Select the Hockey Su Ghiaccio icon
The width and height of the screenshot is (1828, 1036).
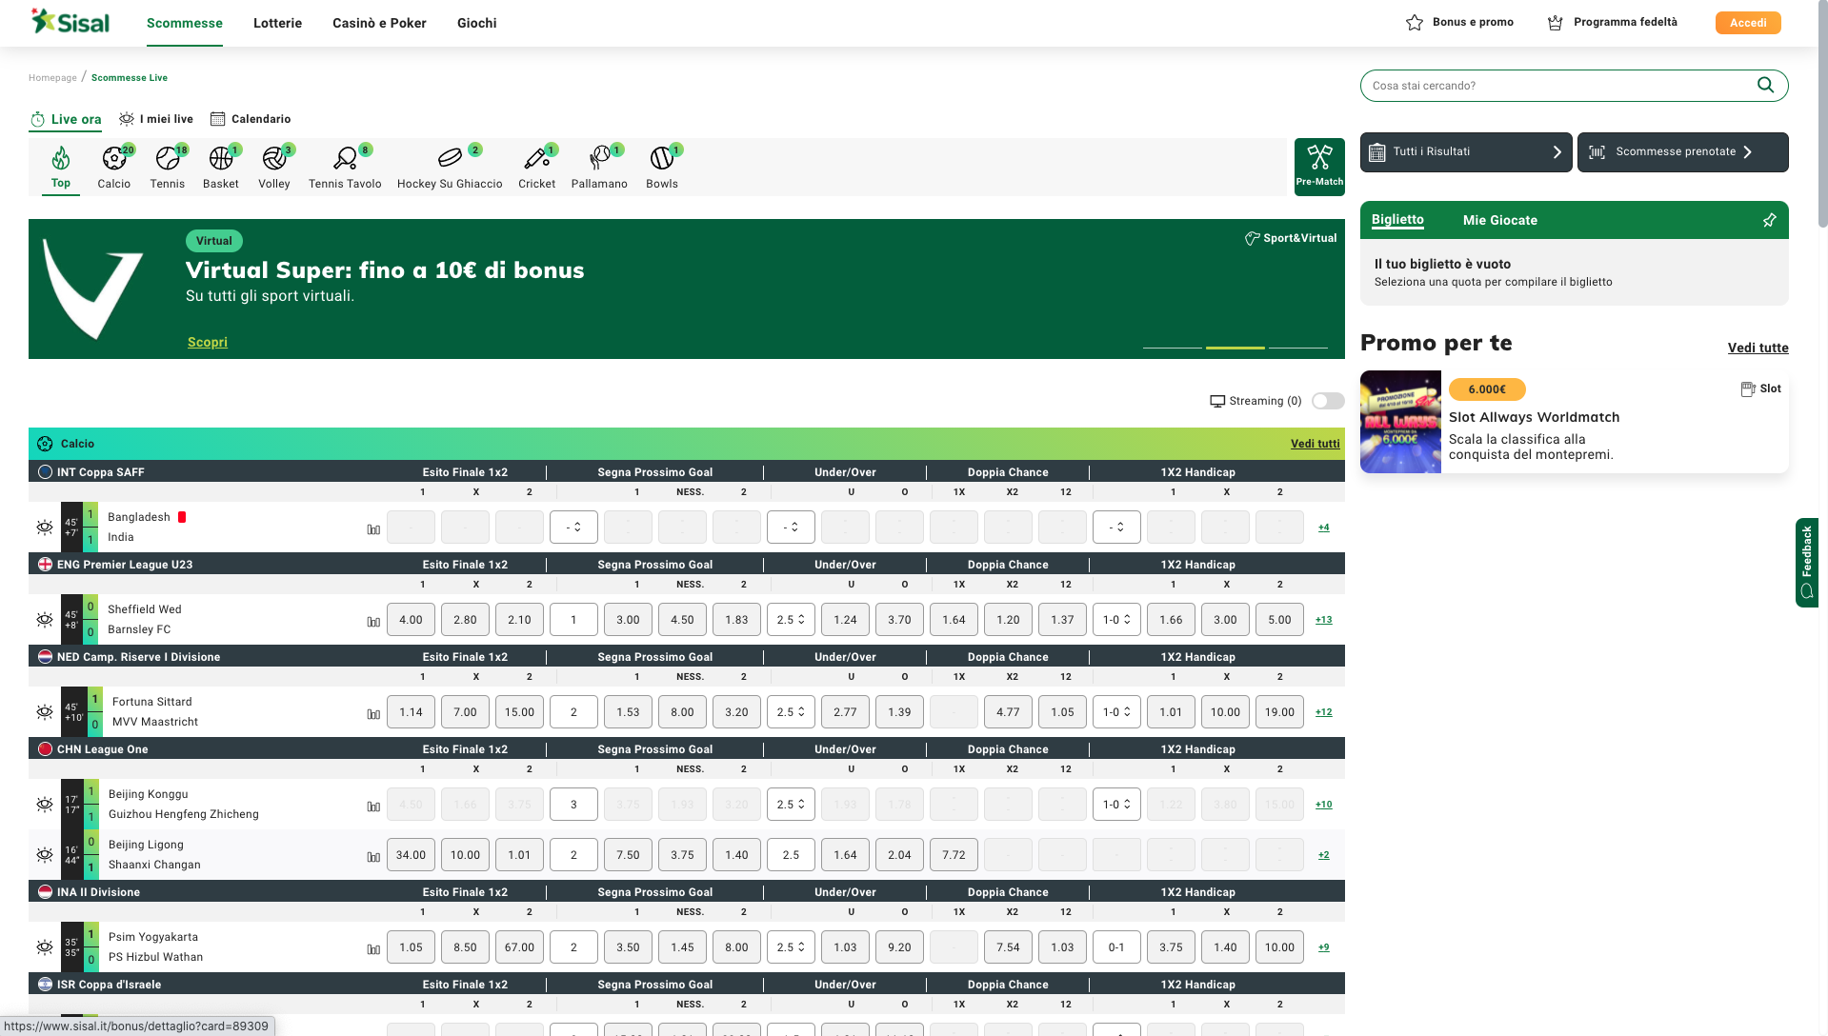[x=449, y=159]
